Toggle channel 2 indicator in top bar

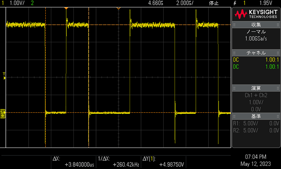[x=32, y=3]
